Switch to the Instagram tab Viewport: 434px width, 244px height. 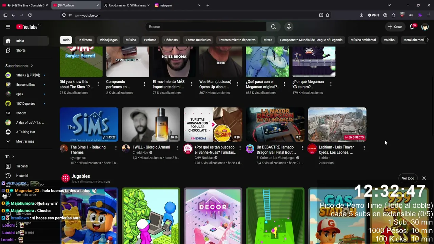178,5
